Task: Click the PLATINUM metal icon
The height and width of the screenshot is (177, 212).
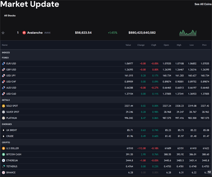Action: point(3,118)
